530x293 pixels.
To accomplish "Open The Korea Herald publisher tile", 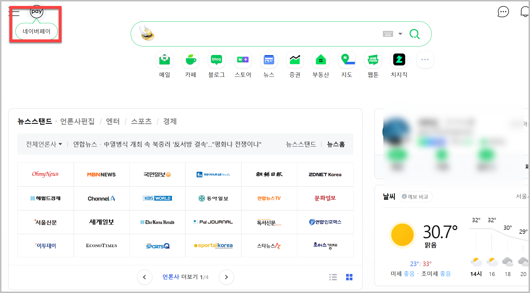I will 157,222.
